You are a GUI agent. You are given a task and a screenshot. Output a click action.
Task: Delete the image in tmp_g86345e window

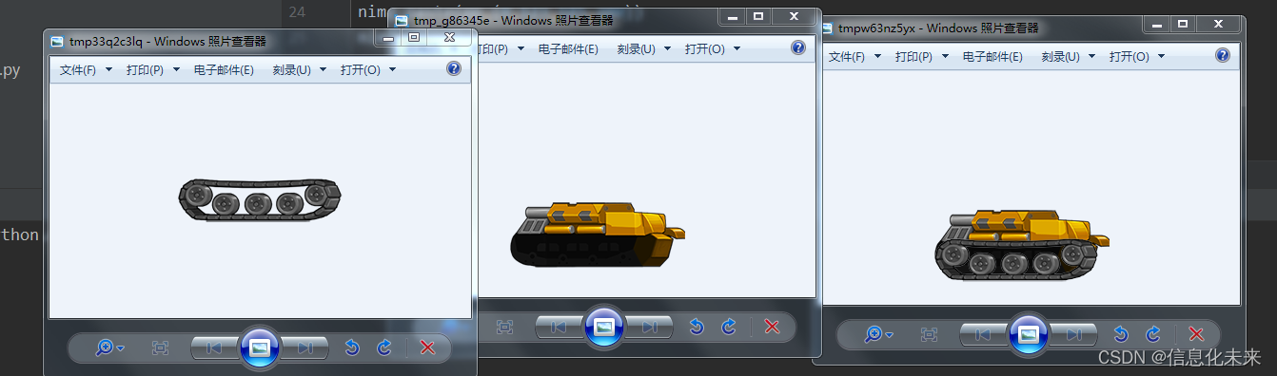772,328
